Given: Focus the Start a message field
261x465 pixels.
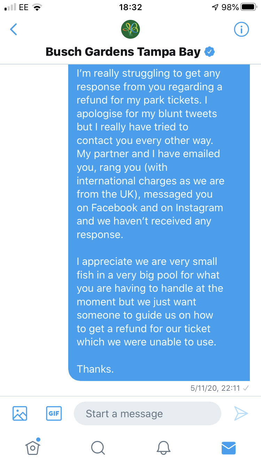Looking at the screenshot, I should pos(148,414).
